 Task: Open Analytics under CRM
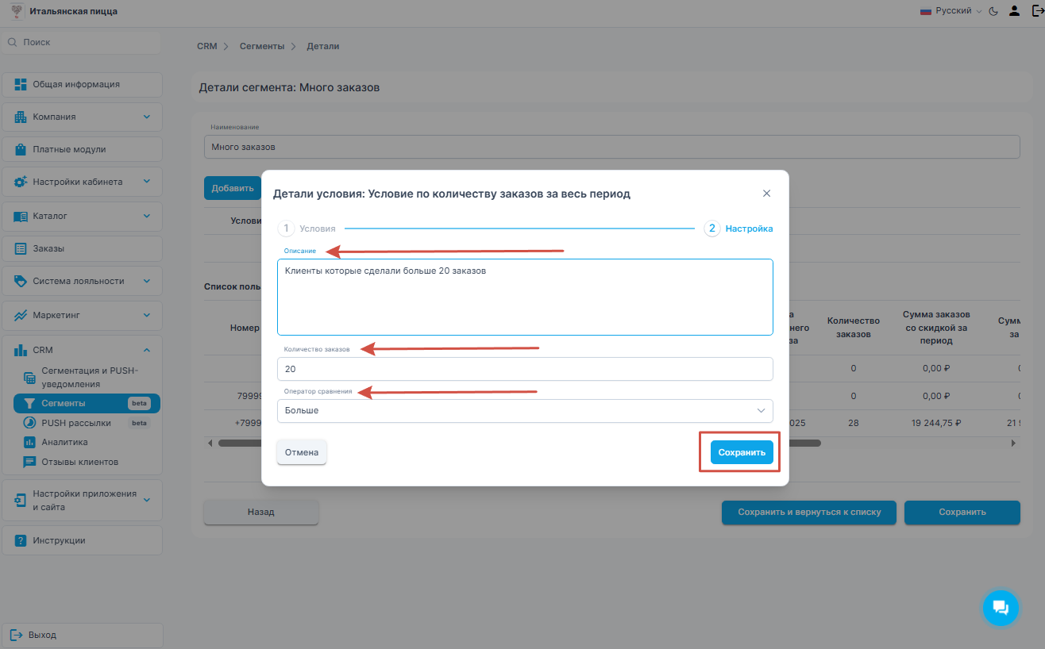pyautogui.click(x=64, y=442)
